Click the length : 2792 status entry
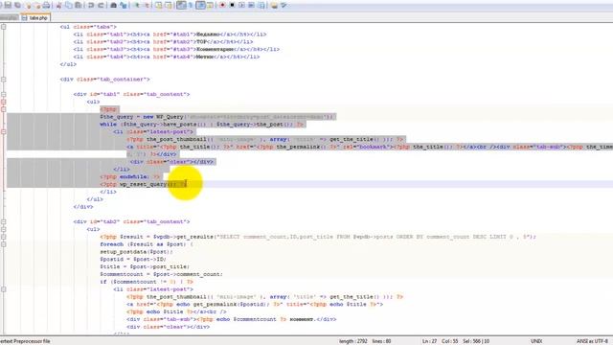 pyautogui.click(x=353, y=341)
